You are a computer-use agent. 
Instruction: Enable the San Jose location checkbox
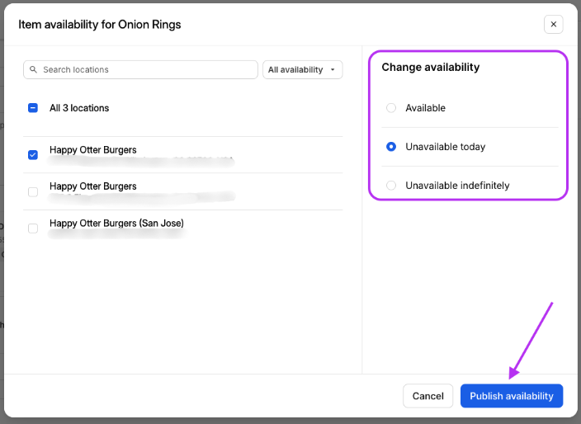pyautogui.click(x=33, y=228)
